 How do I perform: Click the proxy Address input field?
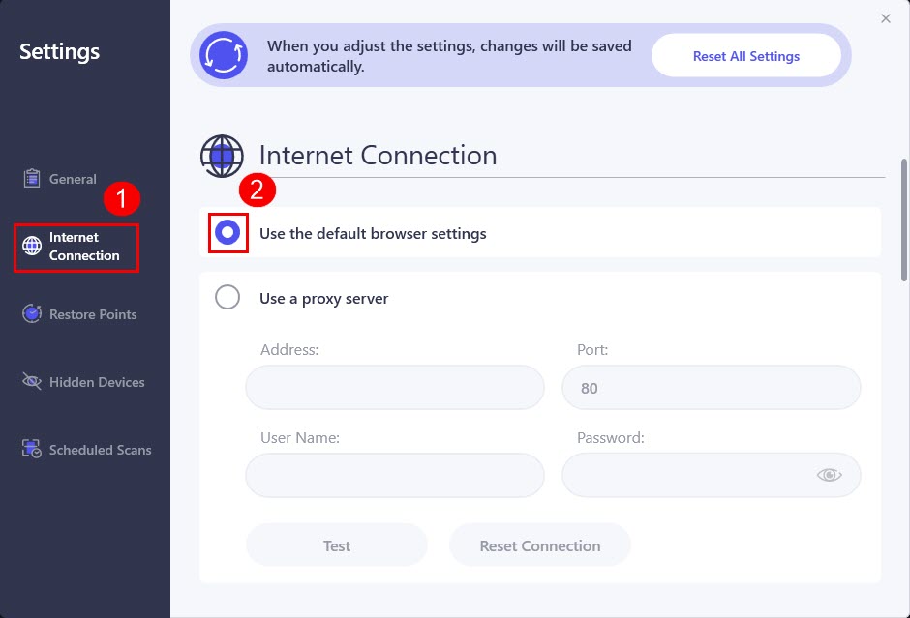[395, 387]
